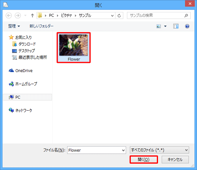Open recent locations dropdown arrow
The height and width of the screenshot is (170, 197).
(26, 15)
